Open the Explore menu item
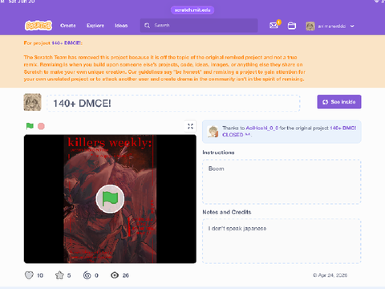 click(x=95, y=26)
